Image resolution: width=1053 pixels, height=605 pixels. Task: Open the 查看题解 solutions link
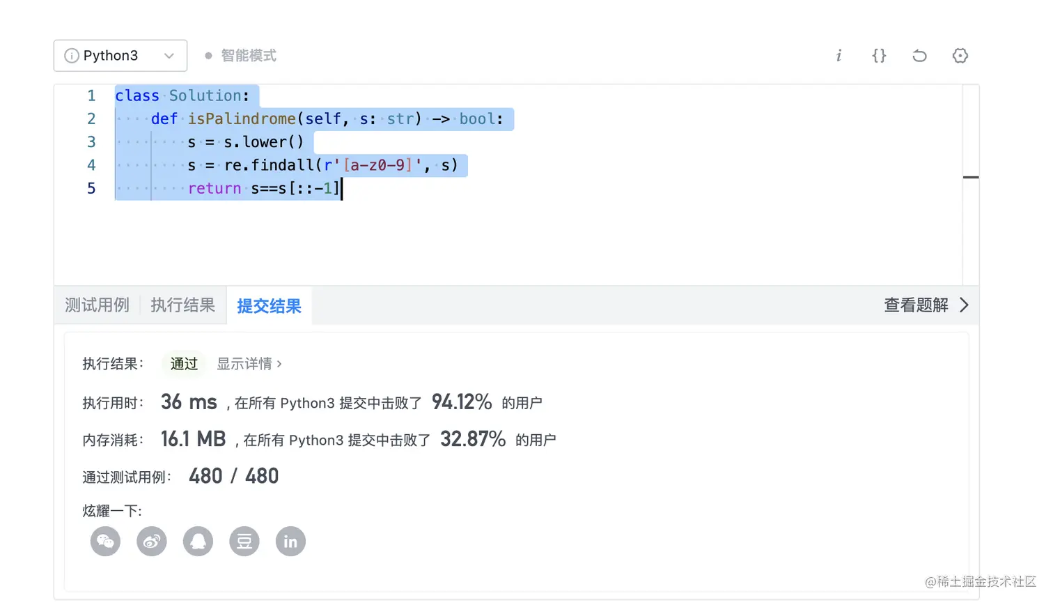[x=916, y=305]
